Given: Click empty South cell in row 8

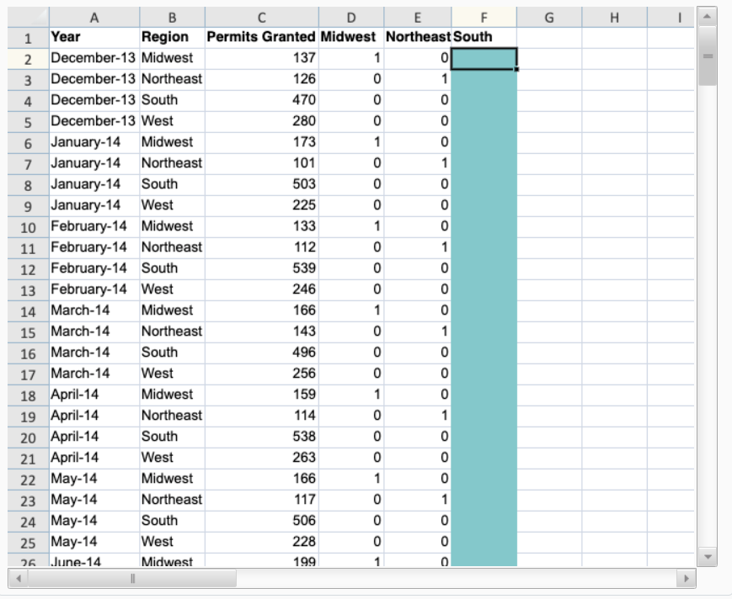Looking at the screenshot, I should point(484,184).
